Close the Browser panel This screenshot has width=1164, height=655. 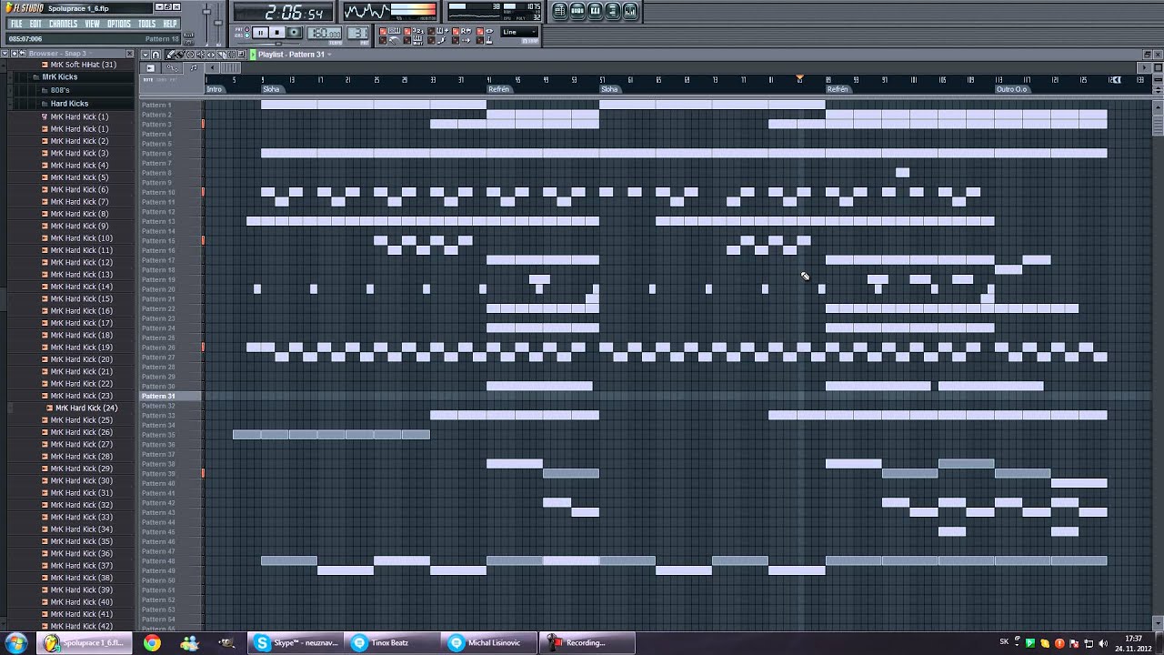[130, 54]
